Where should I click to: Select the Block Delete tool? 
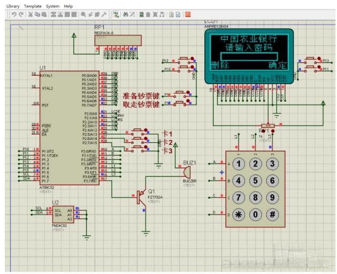pos(74,14)
